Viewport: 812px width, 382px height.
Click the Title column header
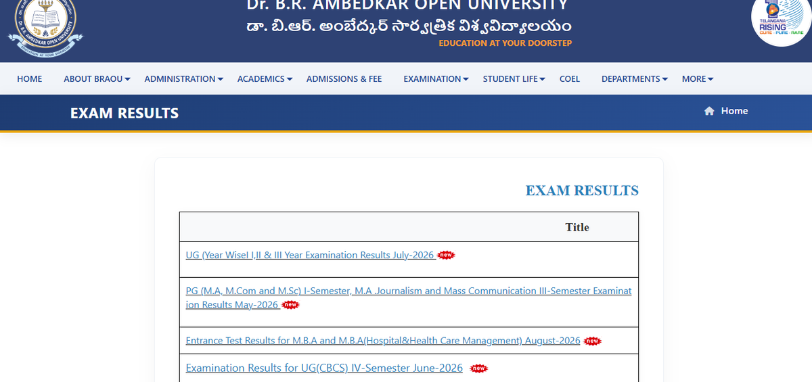577,227
